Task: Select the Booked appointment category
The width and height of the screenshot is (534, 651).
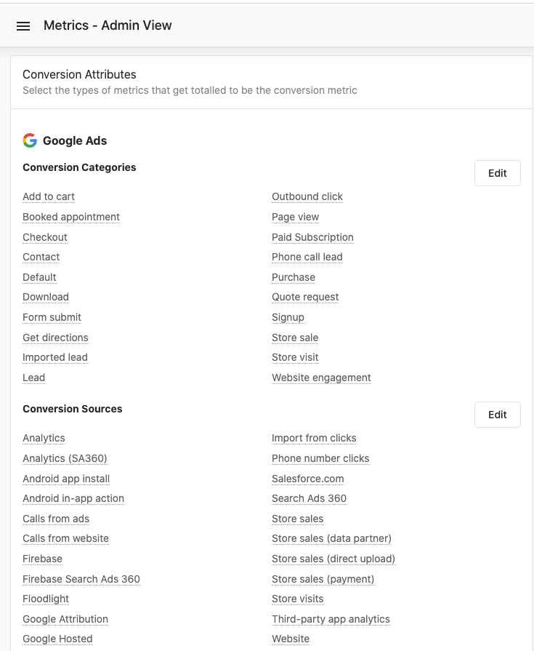Action: tap(70, 217)
